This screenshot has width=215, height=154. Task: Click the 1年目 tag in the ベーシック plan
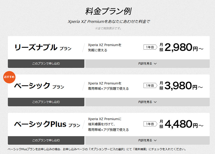pyautogui.click(x=150, y=86)
